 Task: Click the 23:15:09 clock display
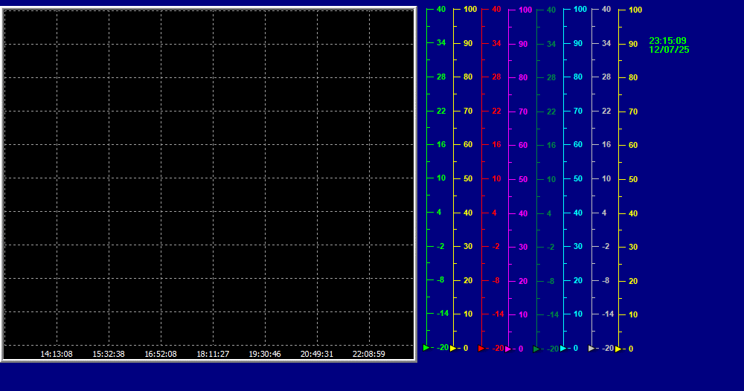click(667, 41)
